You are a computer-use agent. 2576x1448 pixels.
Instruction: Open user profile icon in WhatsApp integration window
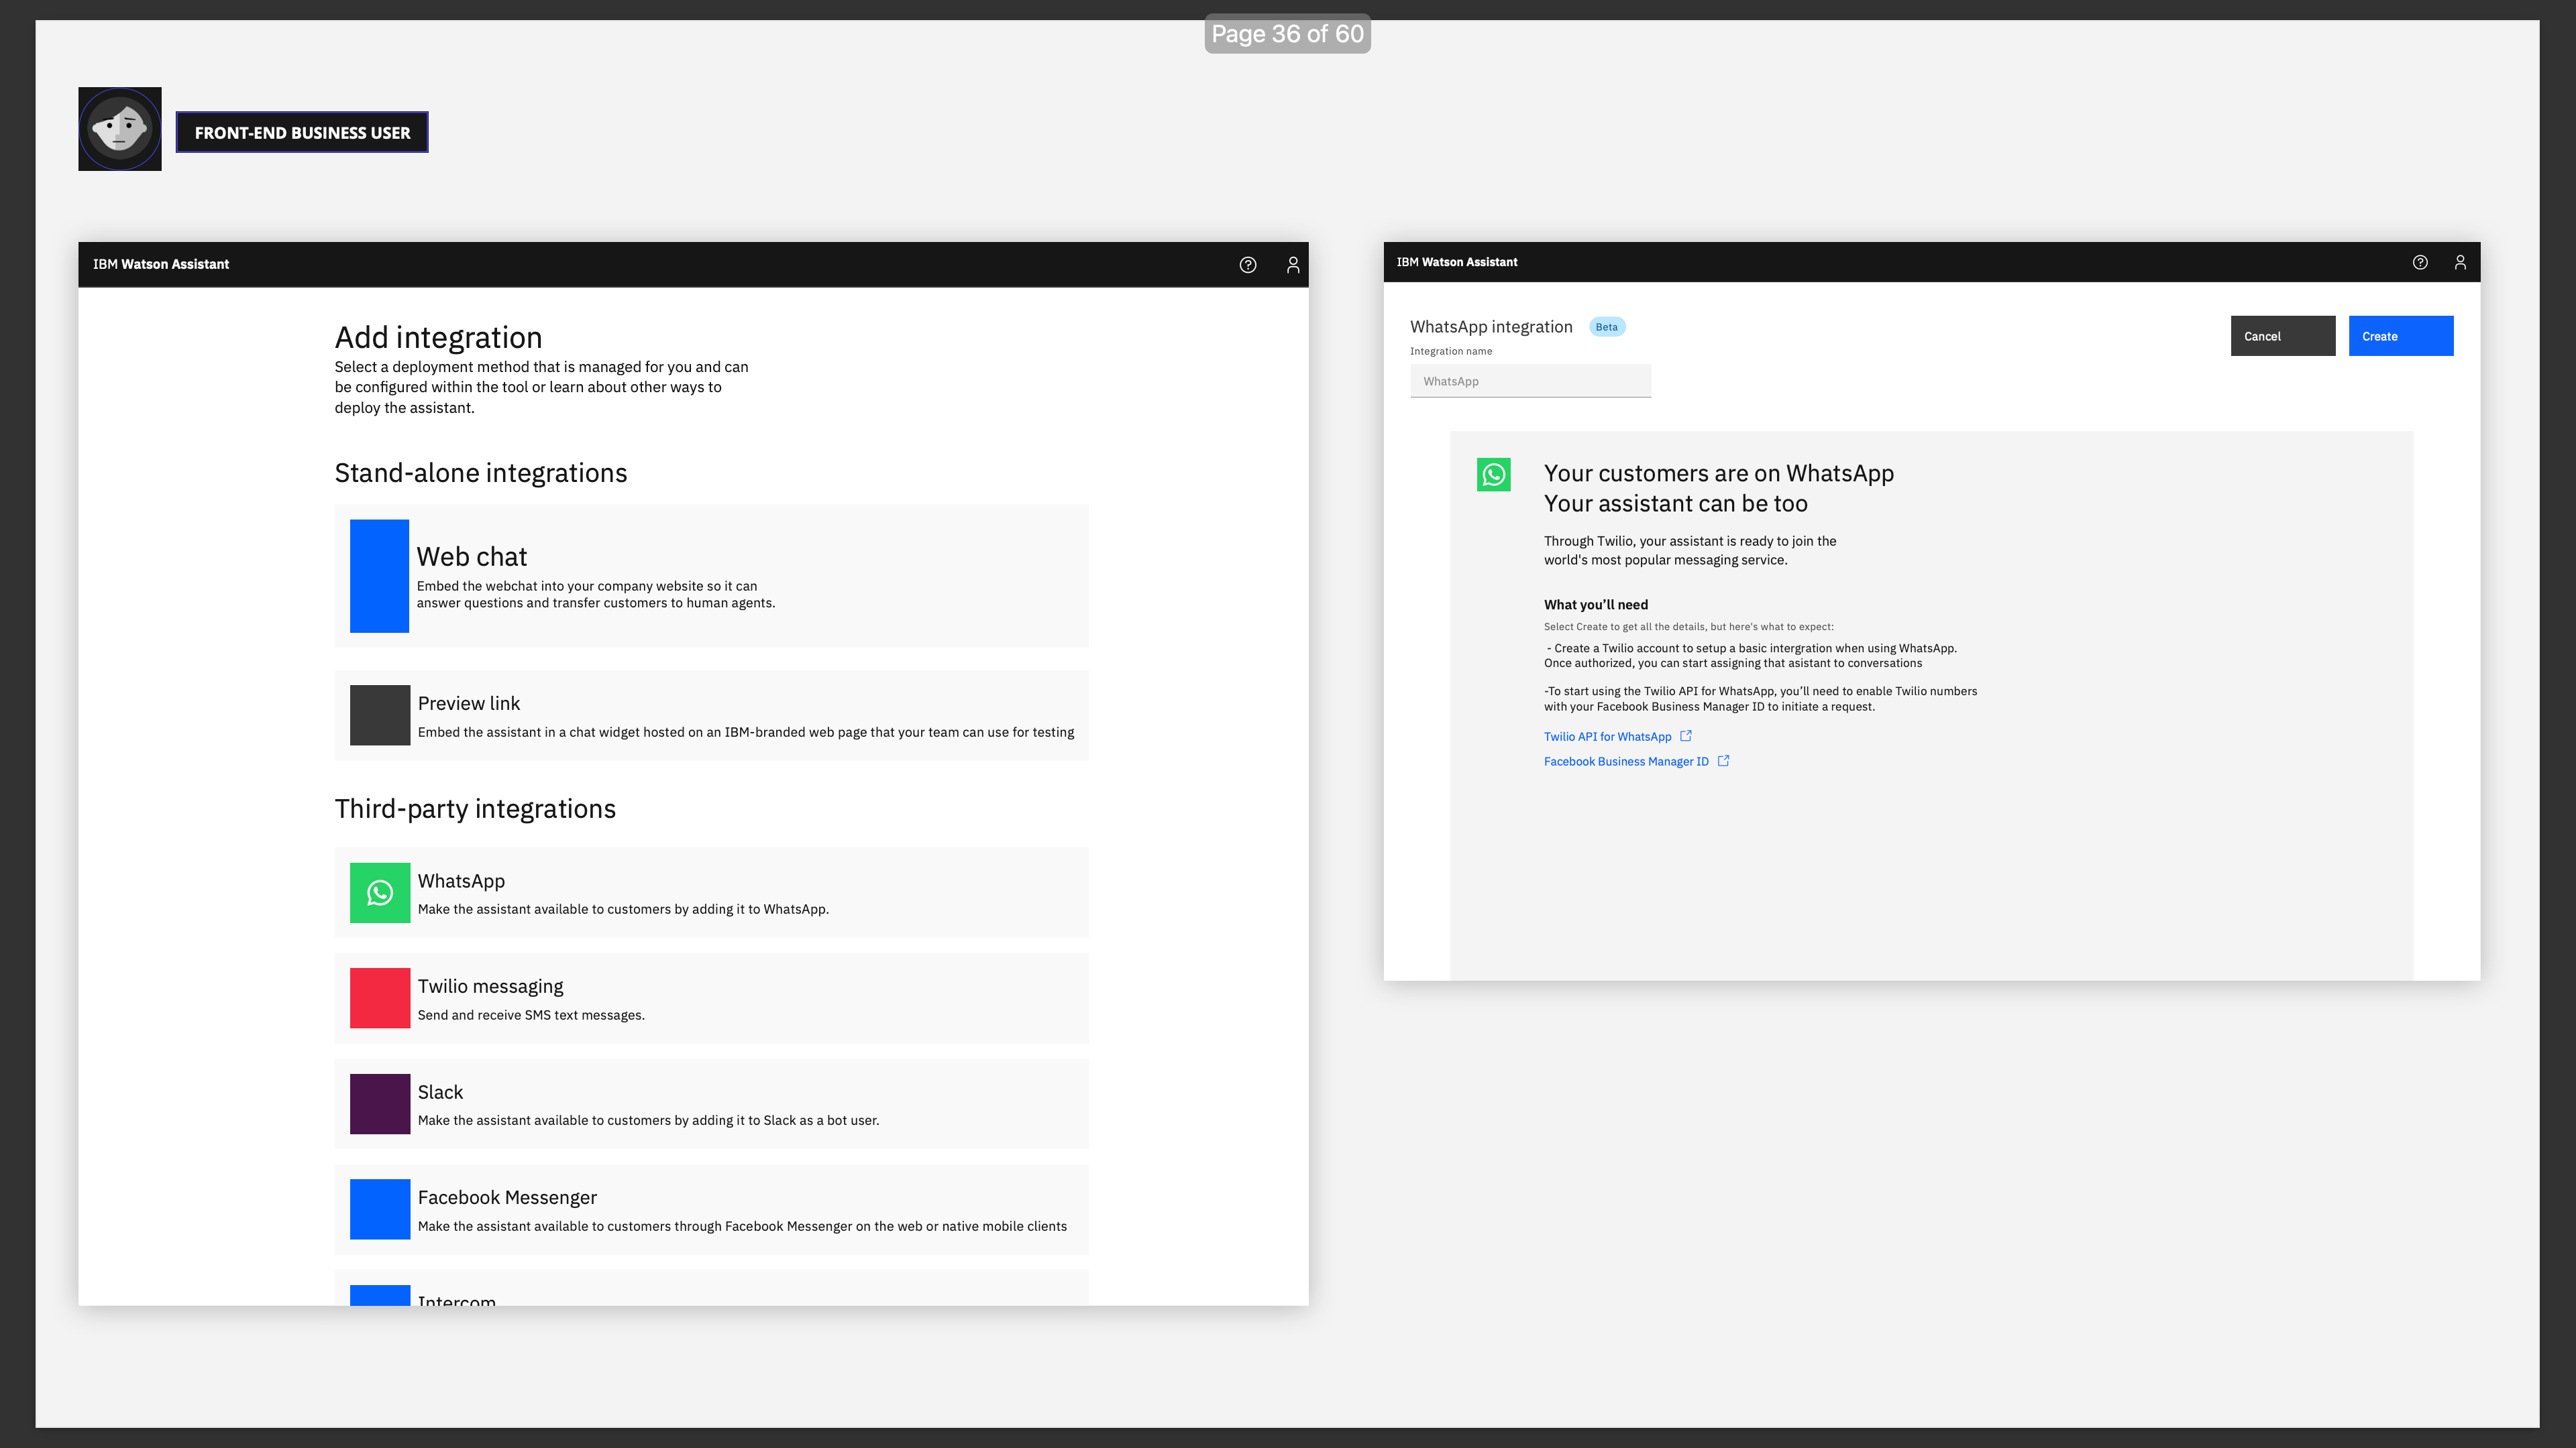pyautogui.click(x=2460, y=262)
